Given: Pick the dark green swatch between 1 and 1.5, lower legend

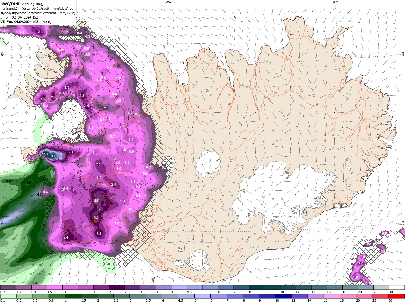Looking at the screenshot, I should pos(73,296).
